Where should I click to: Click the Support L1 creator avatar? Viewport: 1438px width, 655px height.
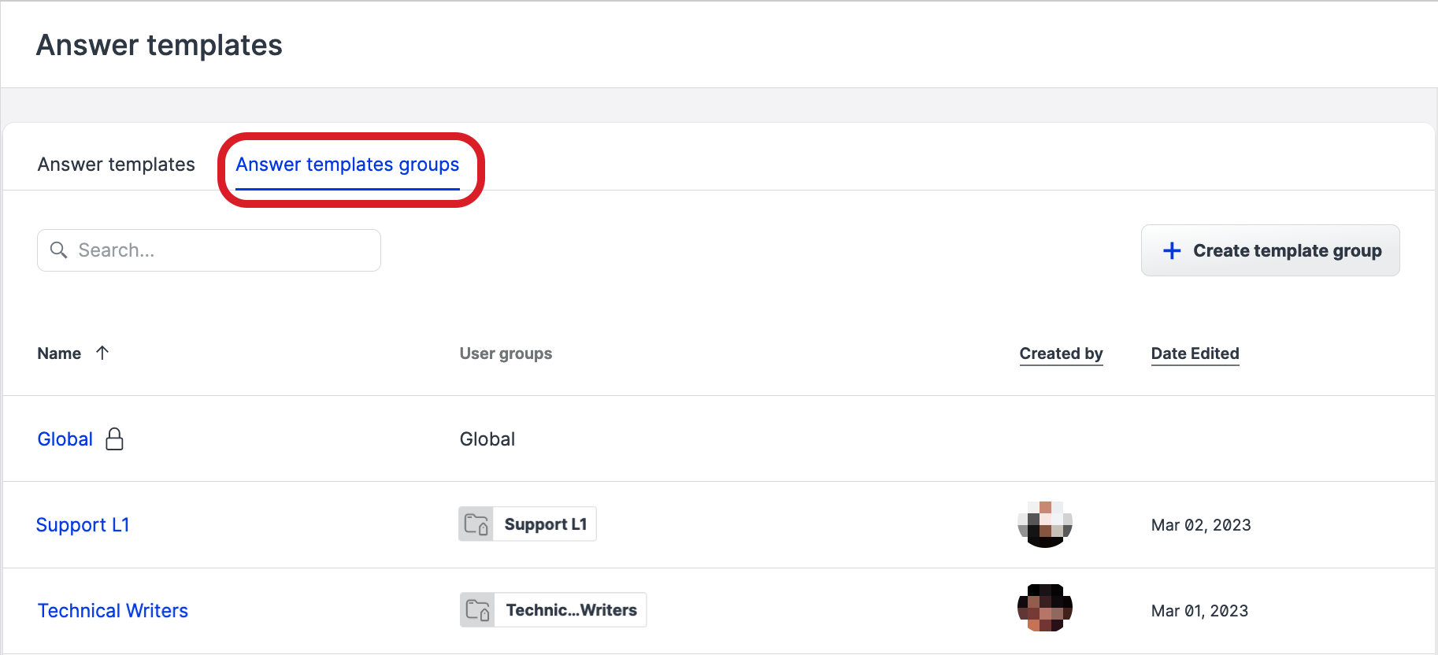[x=1045, y=524]
